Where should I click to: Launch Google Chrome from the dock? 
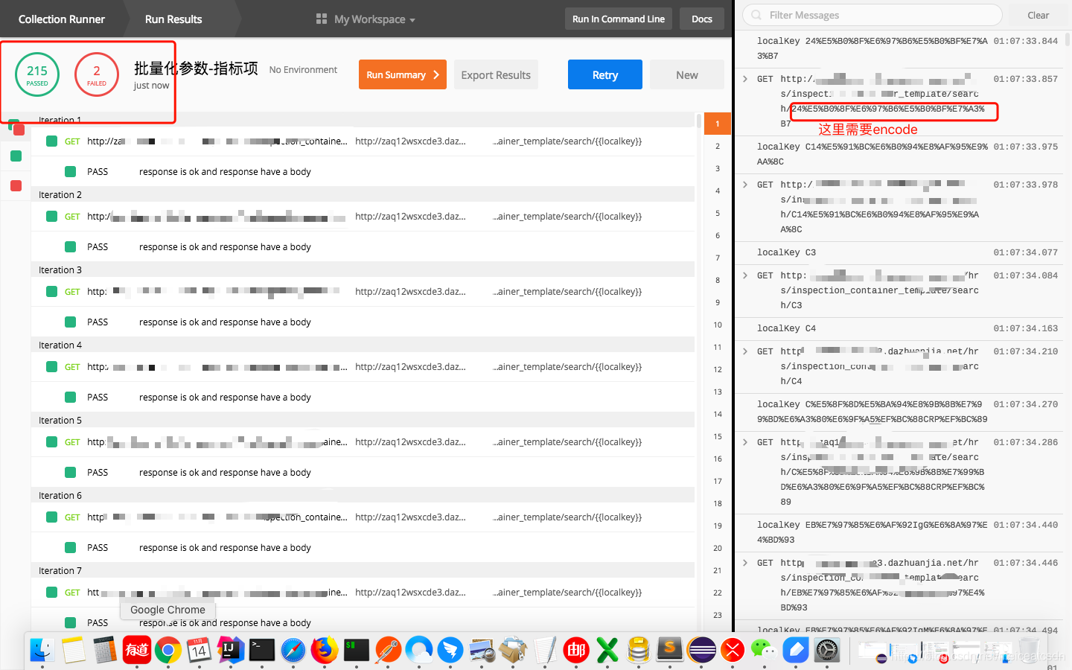point(169,649)
